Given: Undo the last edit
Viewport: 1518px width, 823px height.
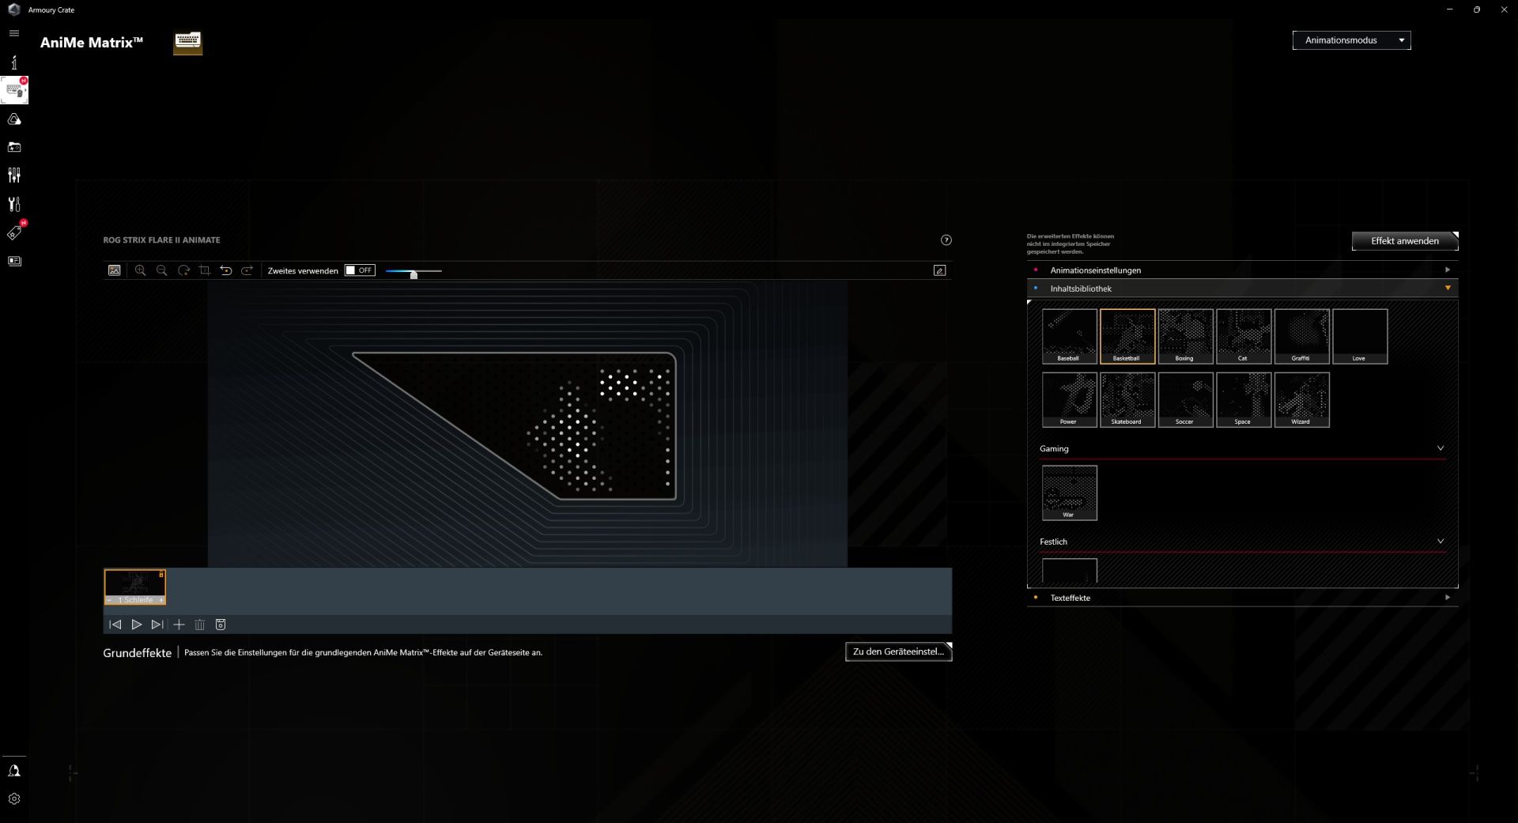Looking at the screenshot, I should pos(226,270).
